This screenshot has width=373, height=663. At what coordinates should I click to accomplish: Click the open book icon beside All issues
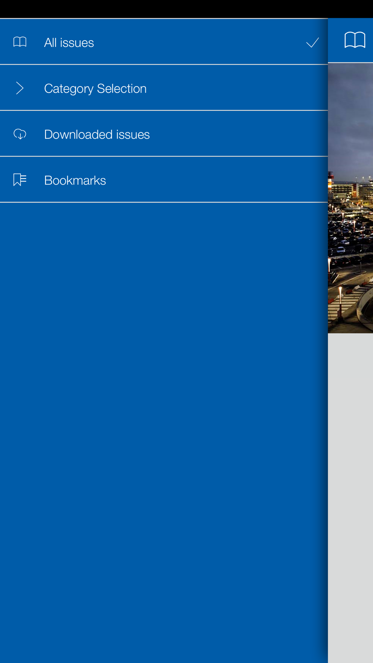coord(20,42)
